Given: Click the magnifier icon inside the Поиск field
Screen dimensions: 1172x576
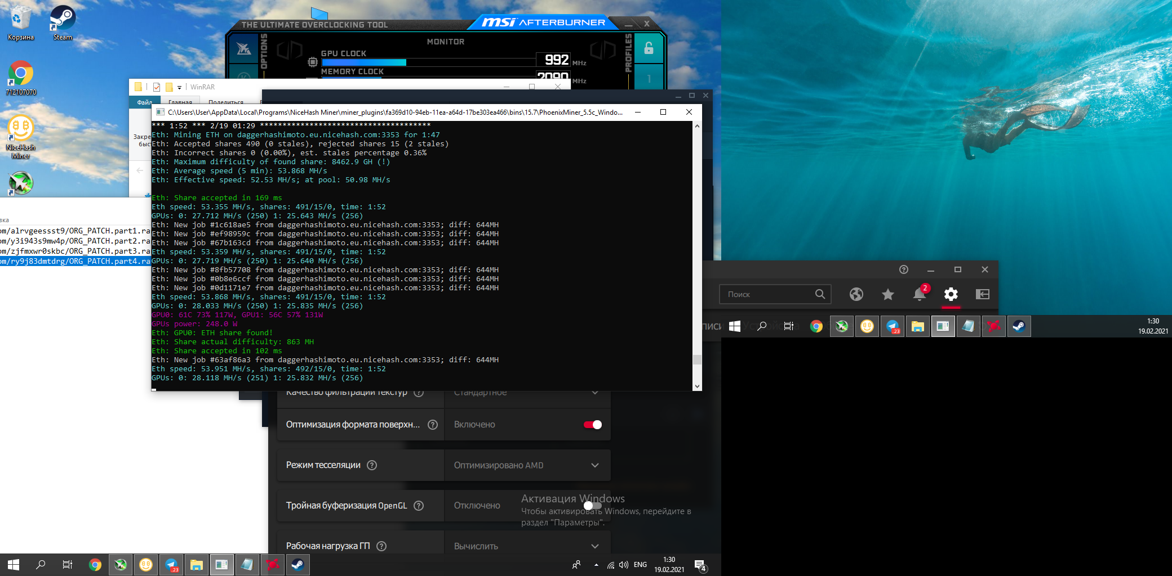Looking at the screenshot, I should tap(820, 294).
